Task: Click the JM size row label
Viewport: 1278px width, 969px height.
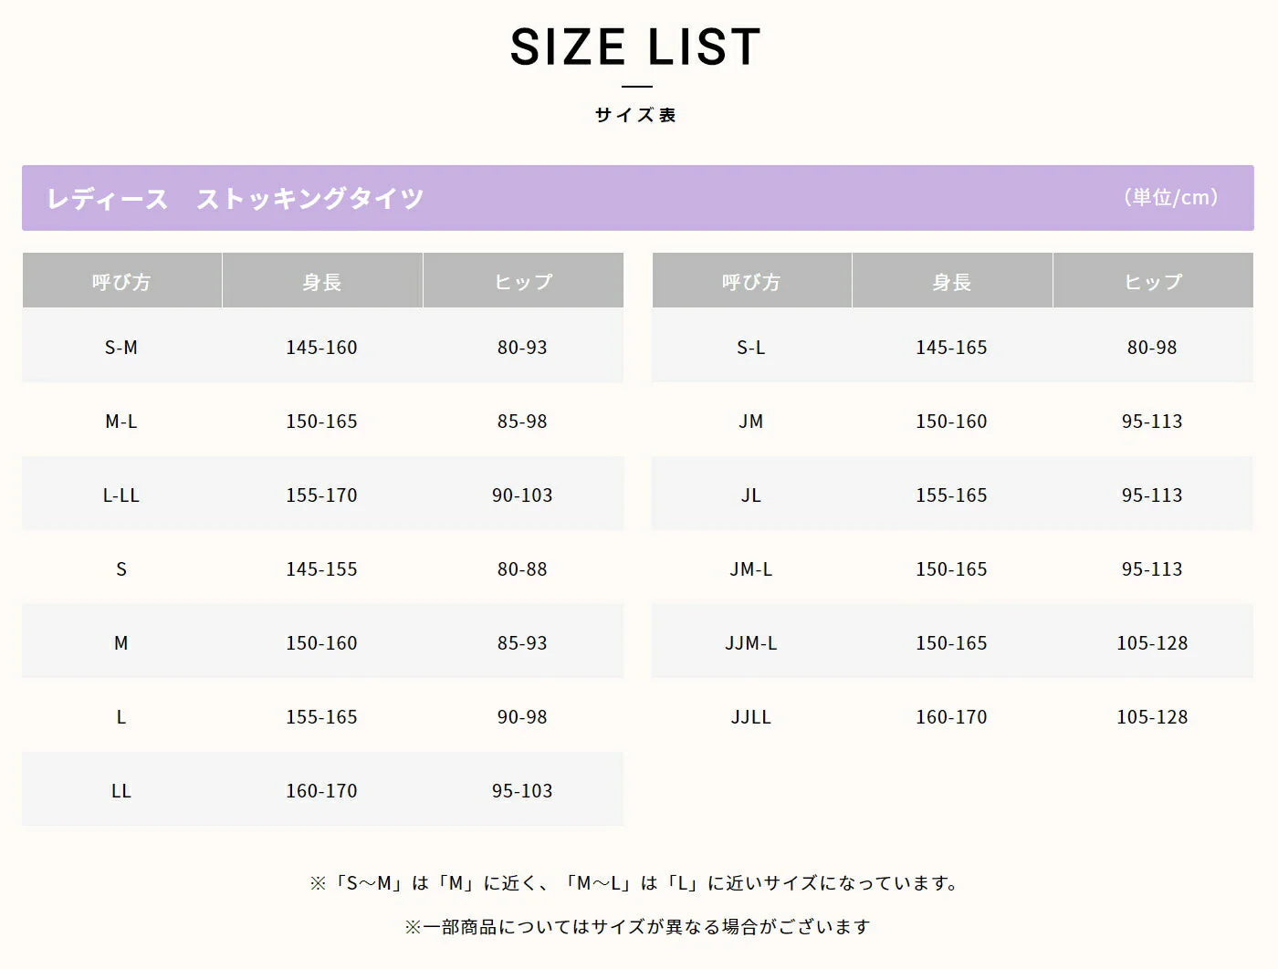Action: click(x=751, y=421)
